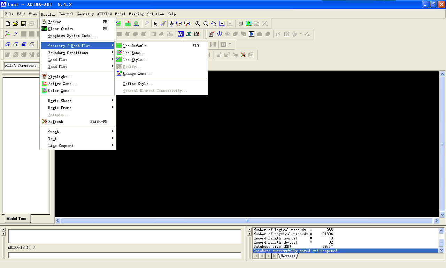The image size is (446, 268).
Task: Expand the Text submenu
Action: 78,139
